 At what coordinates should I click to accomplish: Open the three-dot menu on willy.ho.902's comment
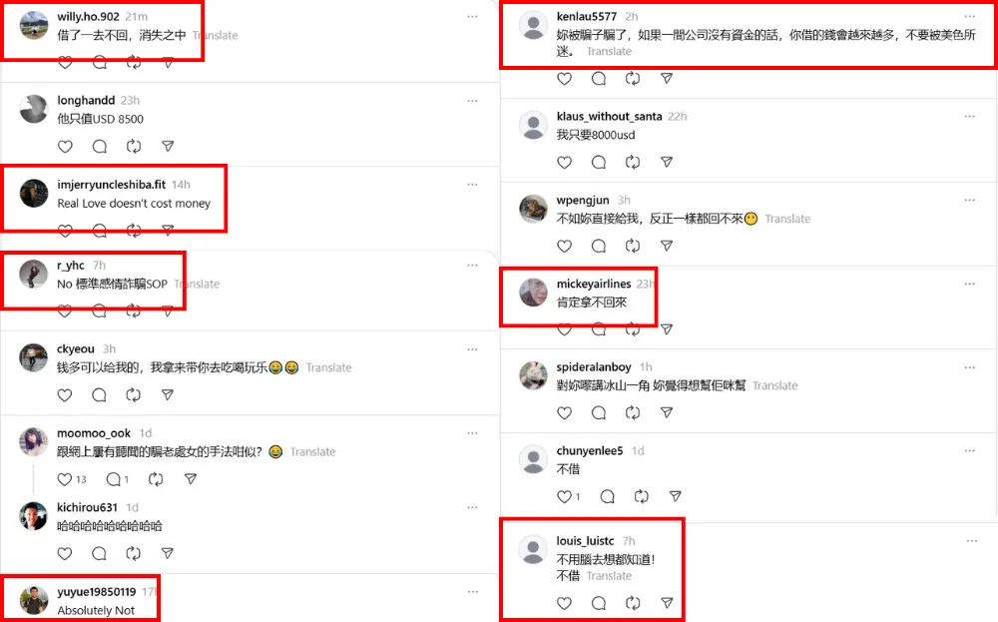tap(472, 17)
